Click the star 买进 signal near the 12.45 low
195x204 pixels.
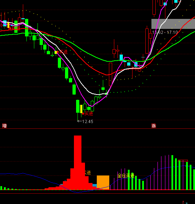(x=87, y=114)
